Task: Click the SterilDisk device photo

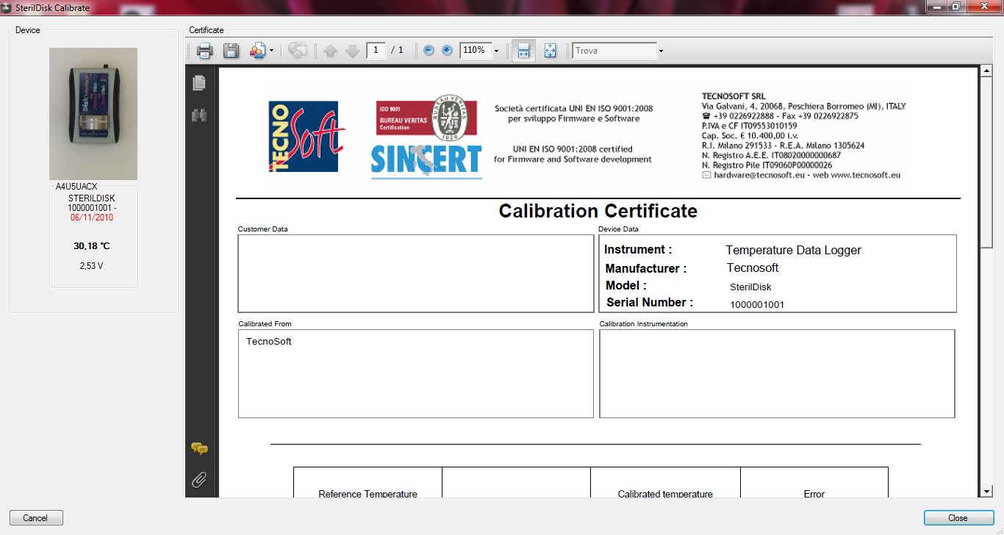Action: tap(93, 114)
